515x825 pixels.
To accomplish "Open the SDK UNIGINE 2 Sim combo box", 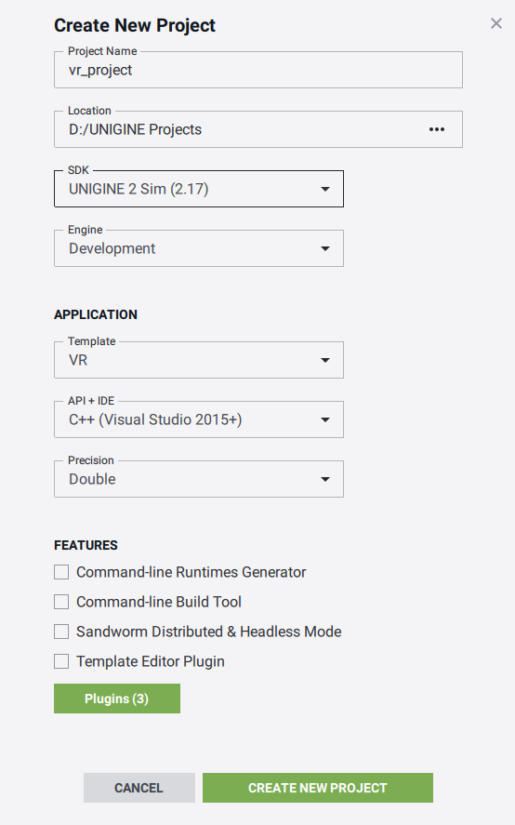I will tap(199, 189).
